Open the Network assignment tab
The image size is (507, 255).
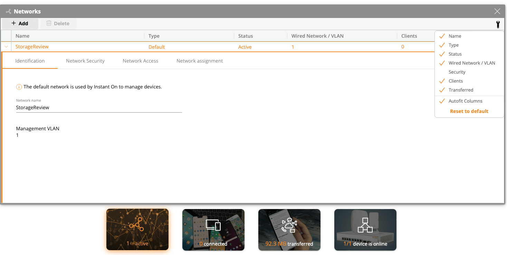pyautogui.click(x=200, y=61)
